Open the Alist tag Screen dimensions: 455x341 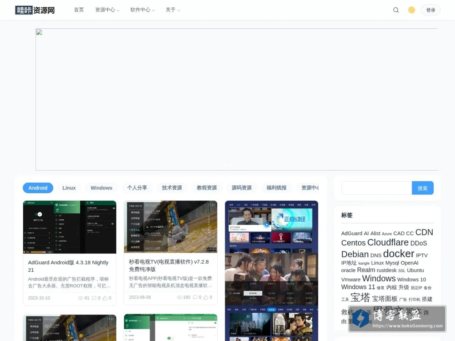(x=375, y=233)
